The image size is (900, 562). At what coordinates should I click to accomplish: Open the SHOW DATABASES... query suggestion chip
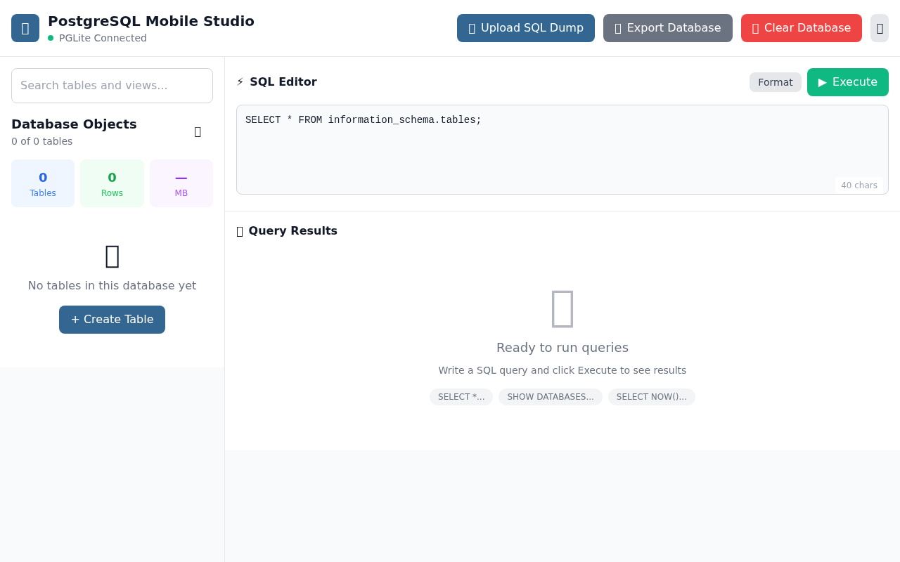(x=551, y=397)
